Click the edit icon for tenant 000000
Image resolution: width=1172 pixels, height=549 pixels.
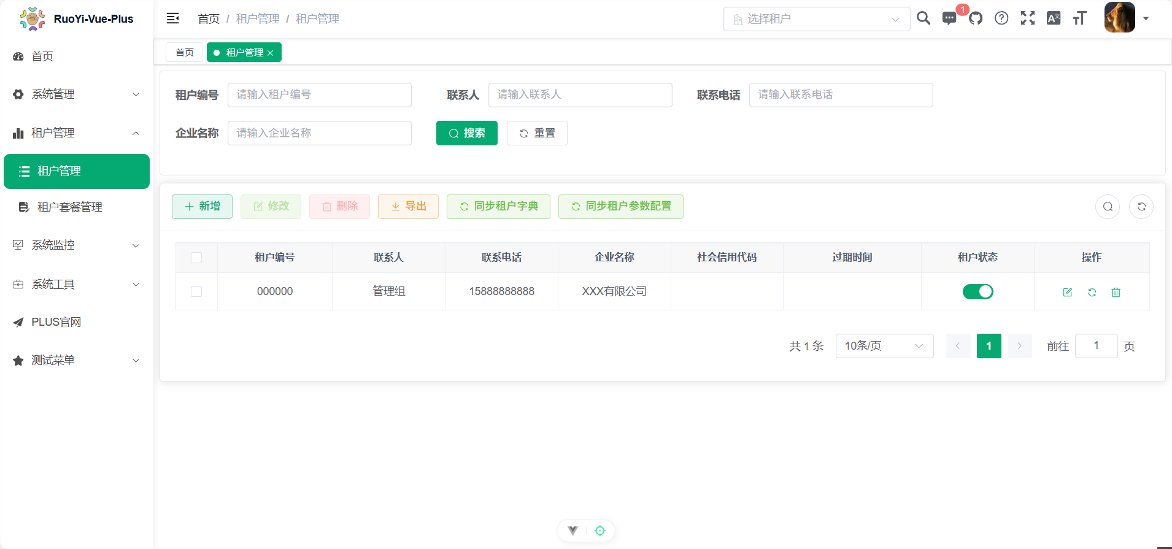[1068, 292]
